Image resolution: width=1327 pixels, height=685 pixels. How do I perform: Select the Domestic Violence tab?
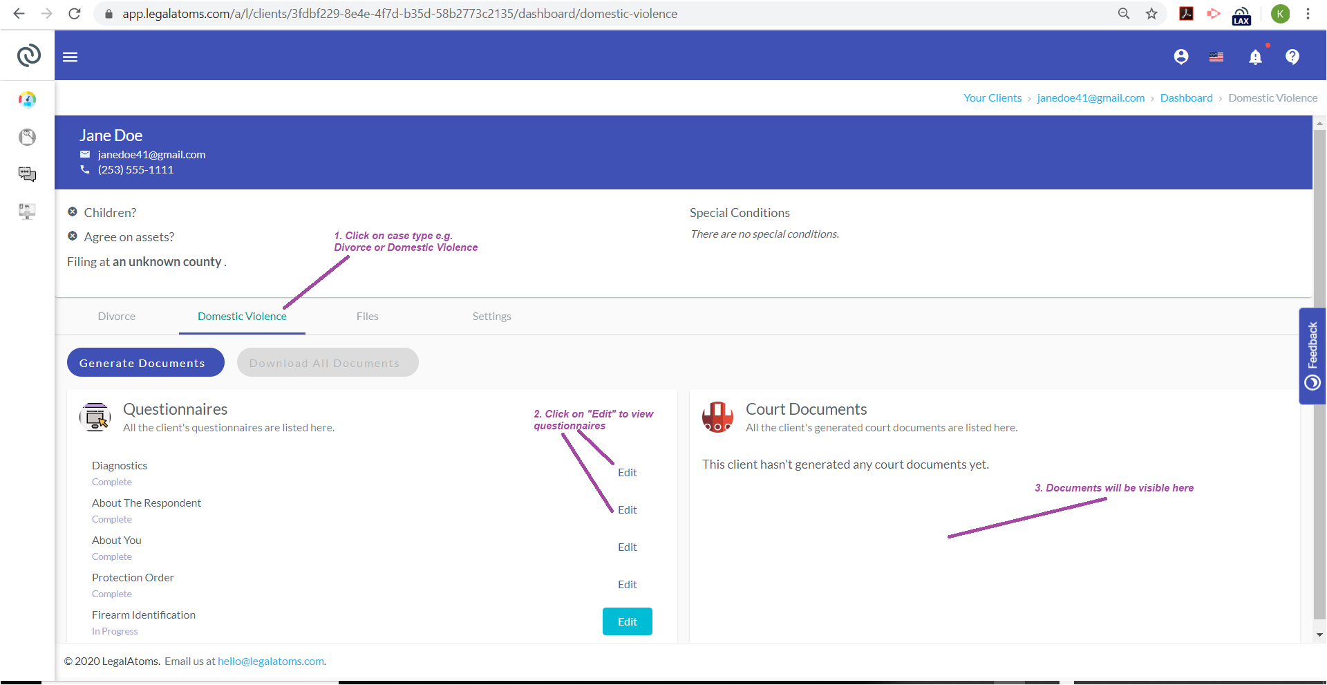242,316
